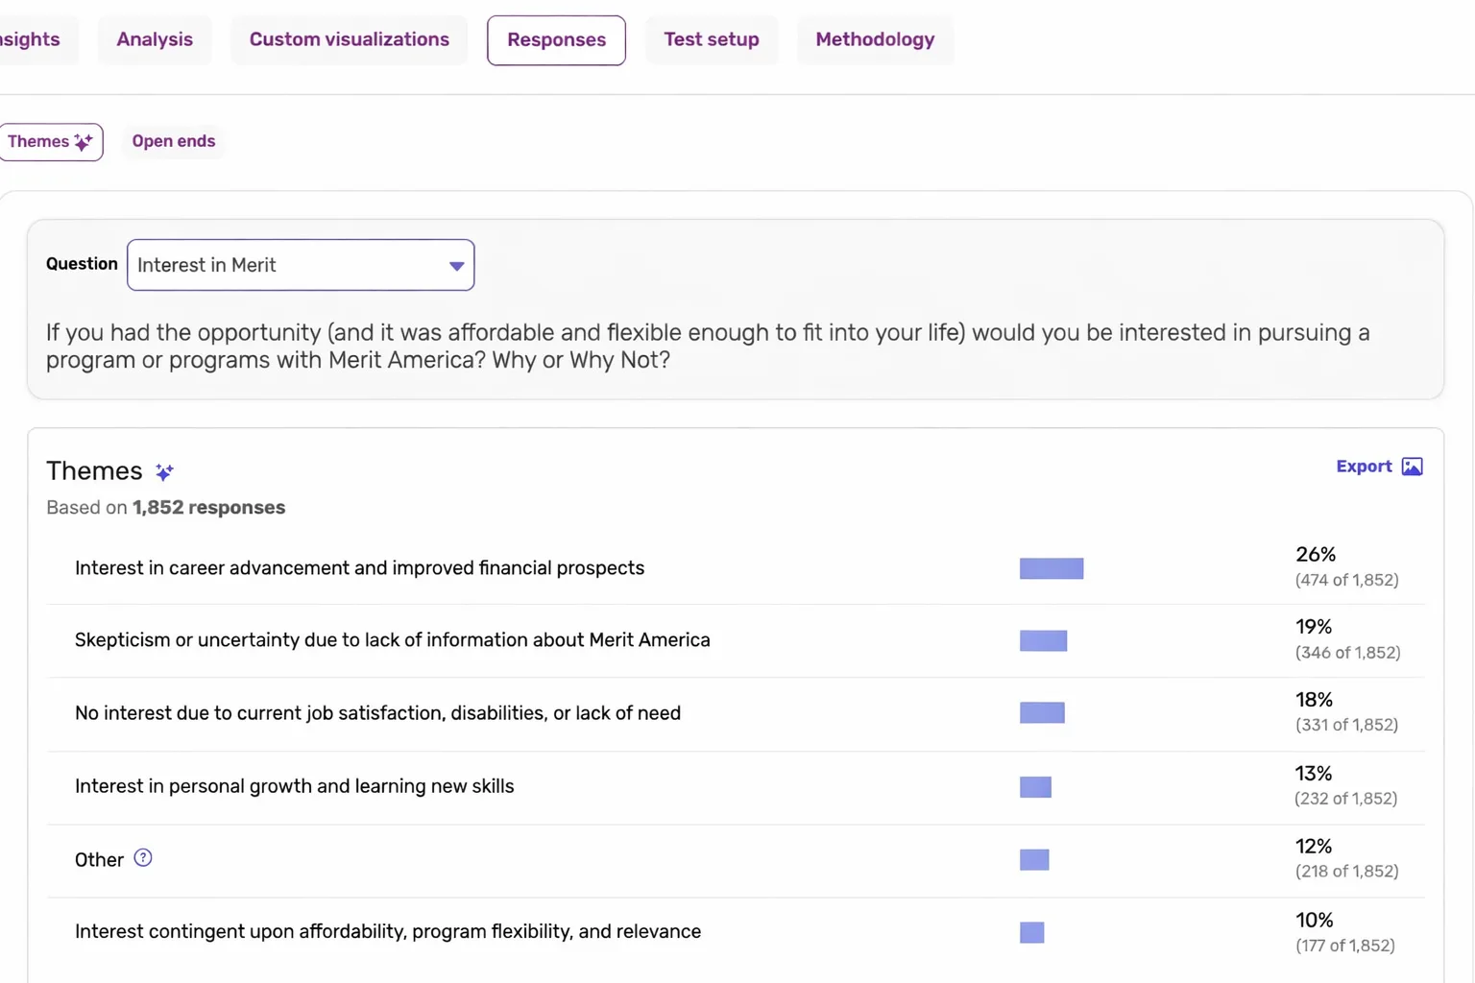
Task: Select the affordability contingent theme row
Action: 387,932
